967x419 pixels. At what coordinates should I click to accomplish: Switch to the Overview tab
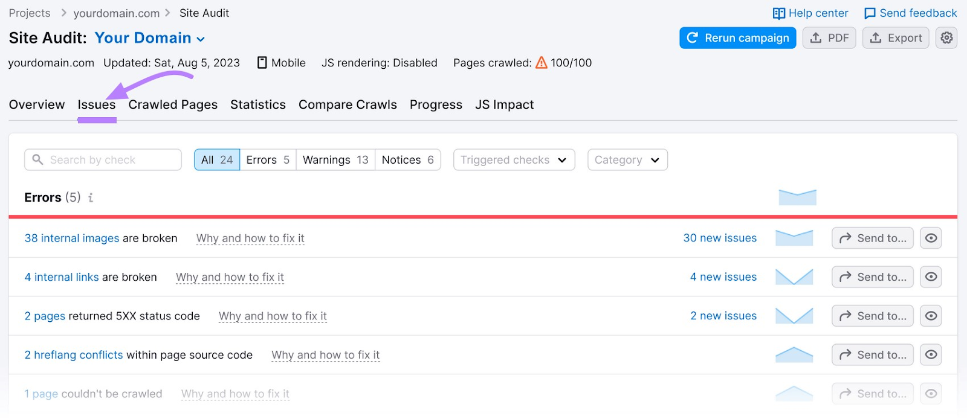tap(37, 104)
